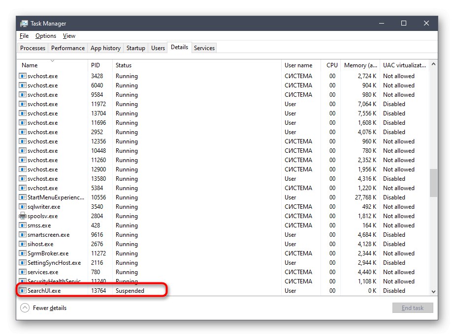Select the Details tab
The width and height of the screenshot is (454, 336).
click(x=179, y=47)
